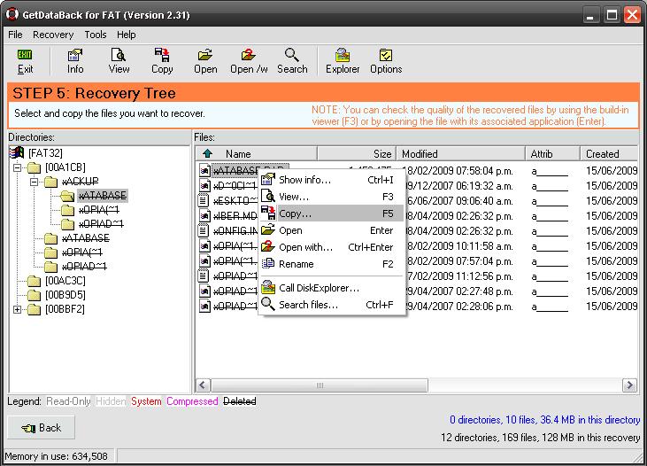Sort files by the Name column header
Screen dimensions: 647x466
click(x=256, y=153)
